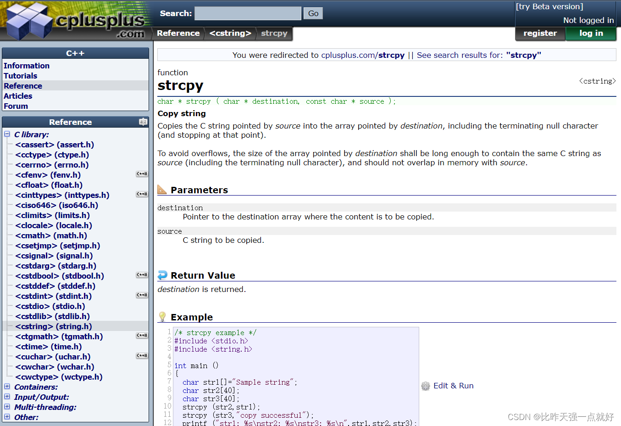
Task: Select strcpy breadcrumb tab
Action: coord(274,33)
